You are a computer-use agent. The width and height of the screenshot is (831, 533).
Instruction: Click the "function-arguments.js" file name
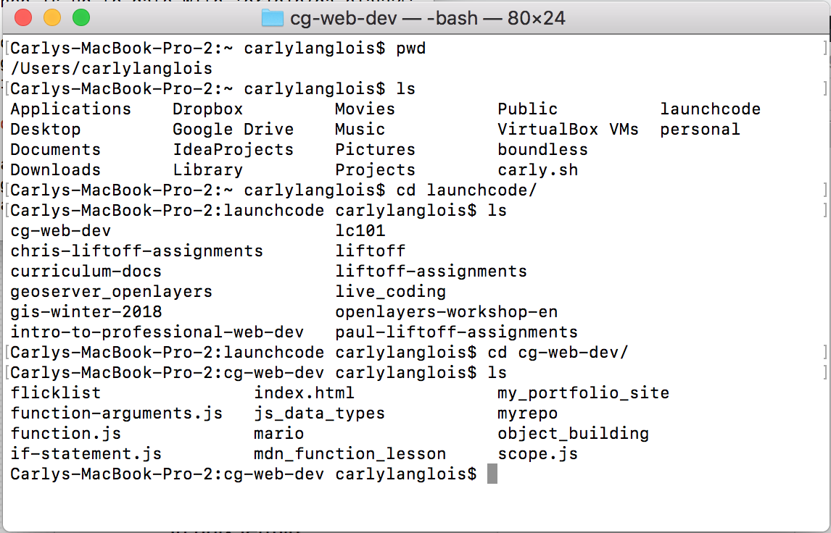pos(117,414)
